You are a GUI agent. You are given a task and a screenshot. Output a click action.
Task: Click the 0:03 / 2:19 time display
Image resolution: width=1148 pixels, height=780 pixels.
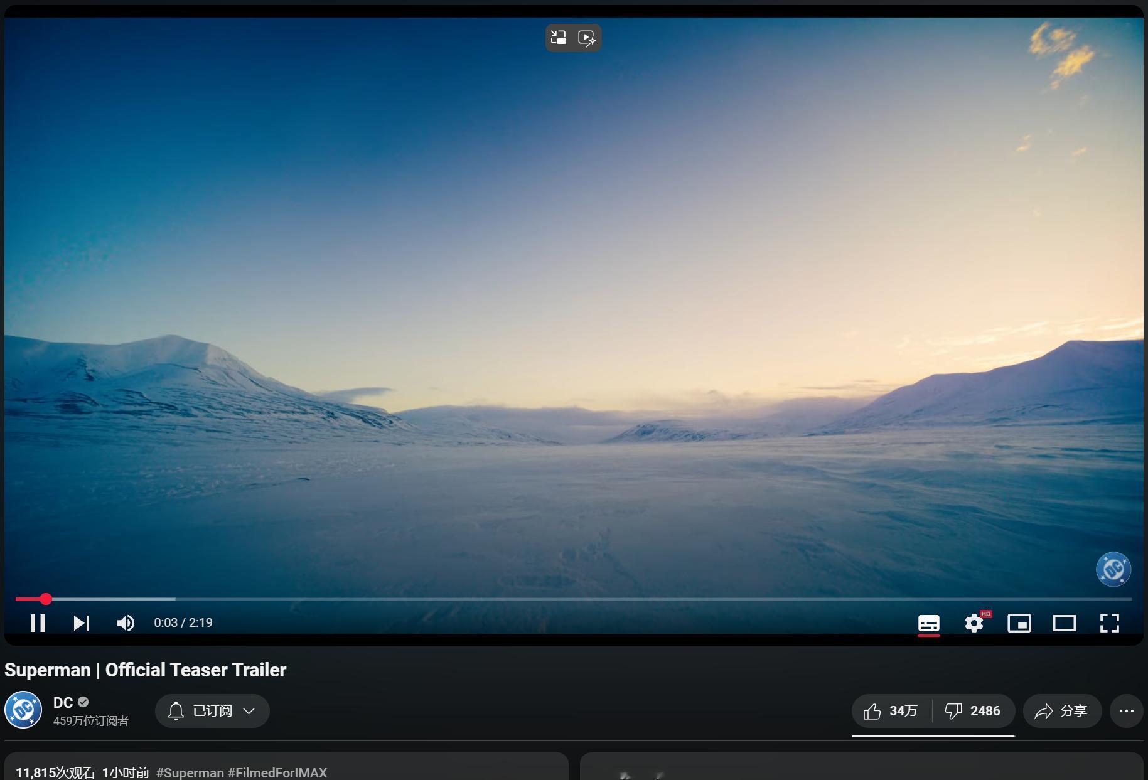(x=183, y=622)
